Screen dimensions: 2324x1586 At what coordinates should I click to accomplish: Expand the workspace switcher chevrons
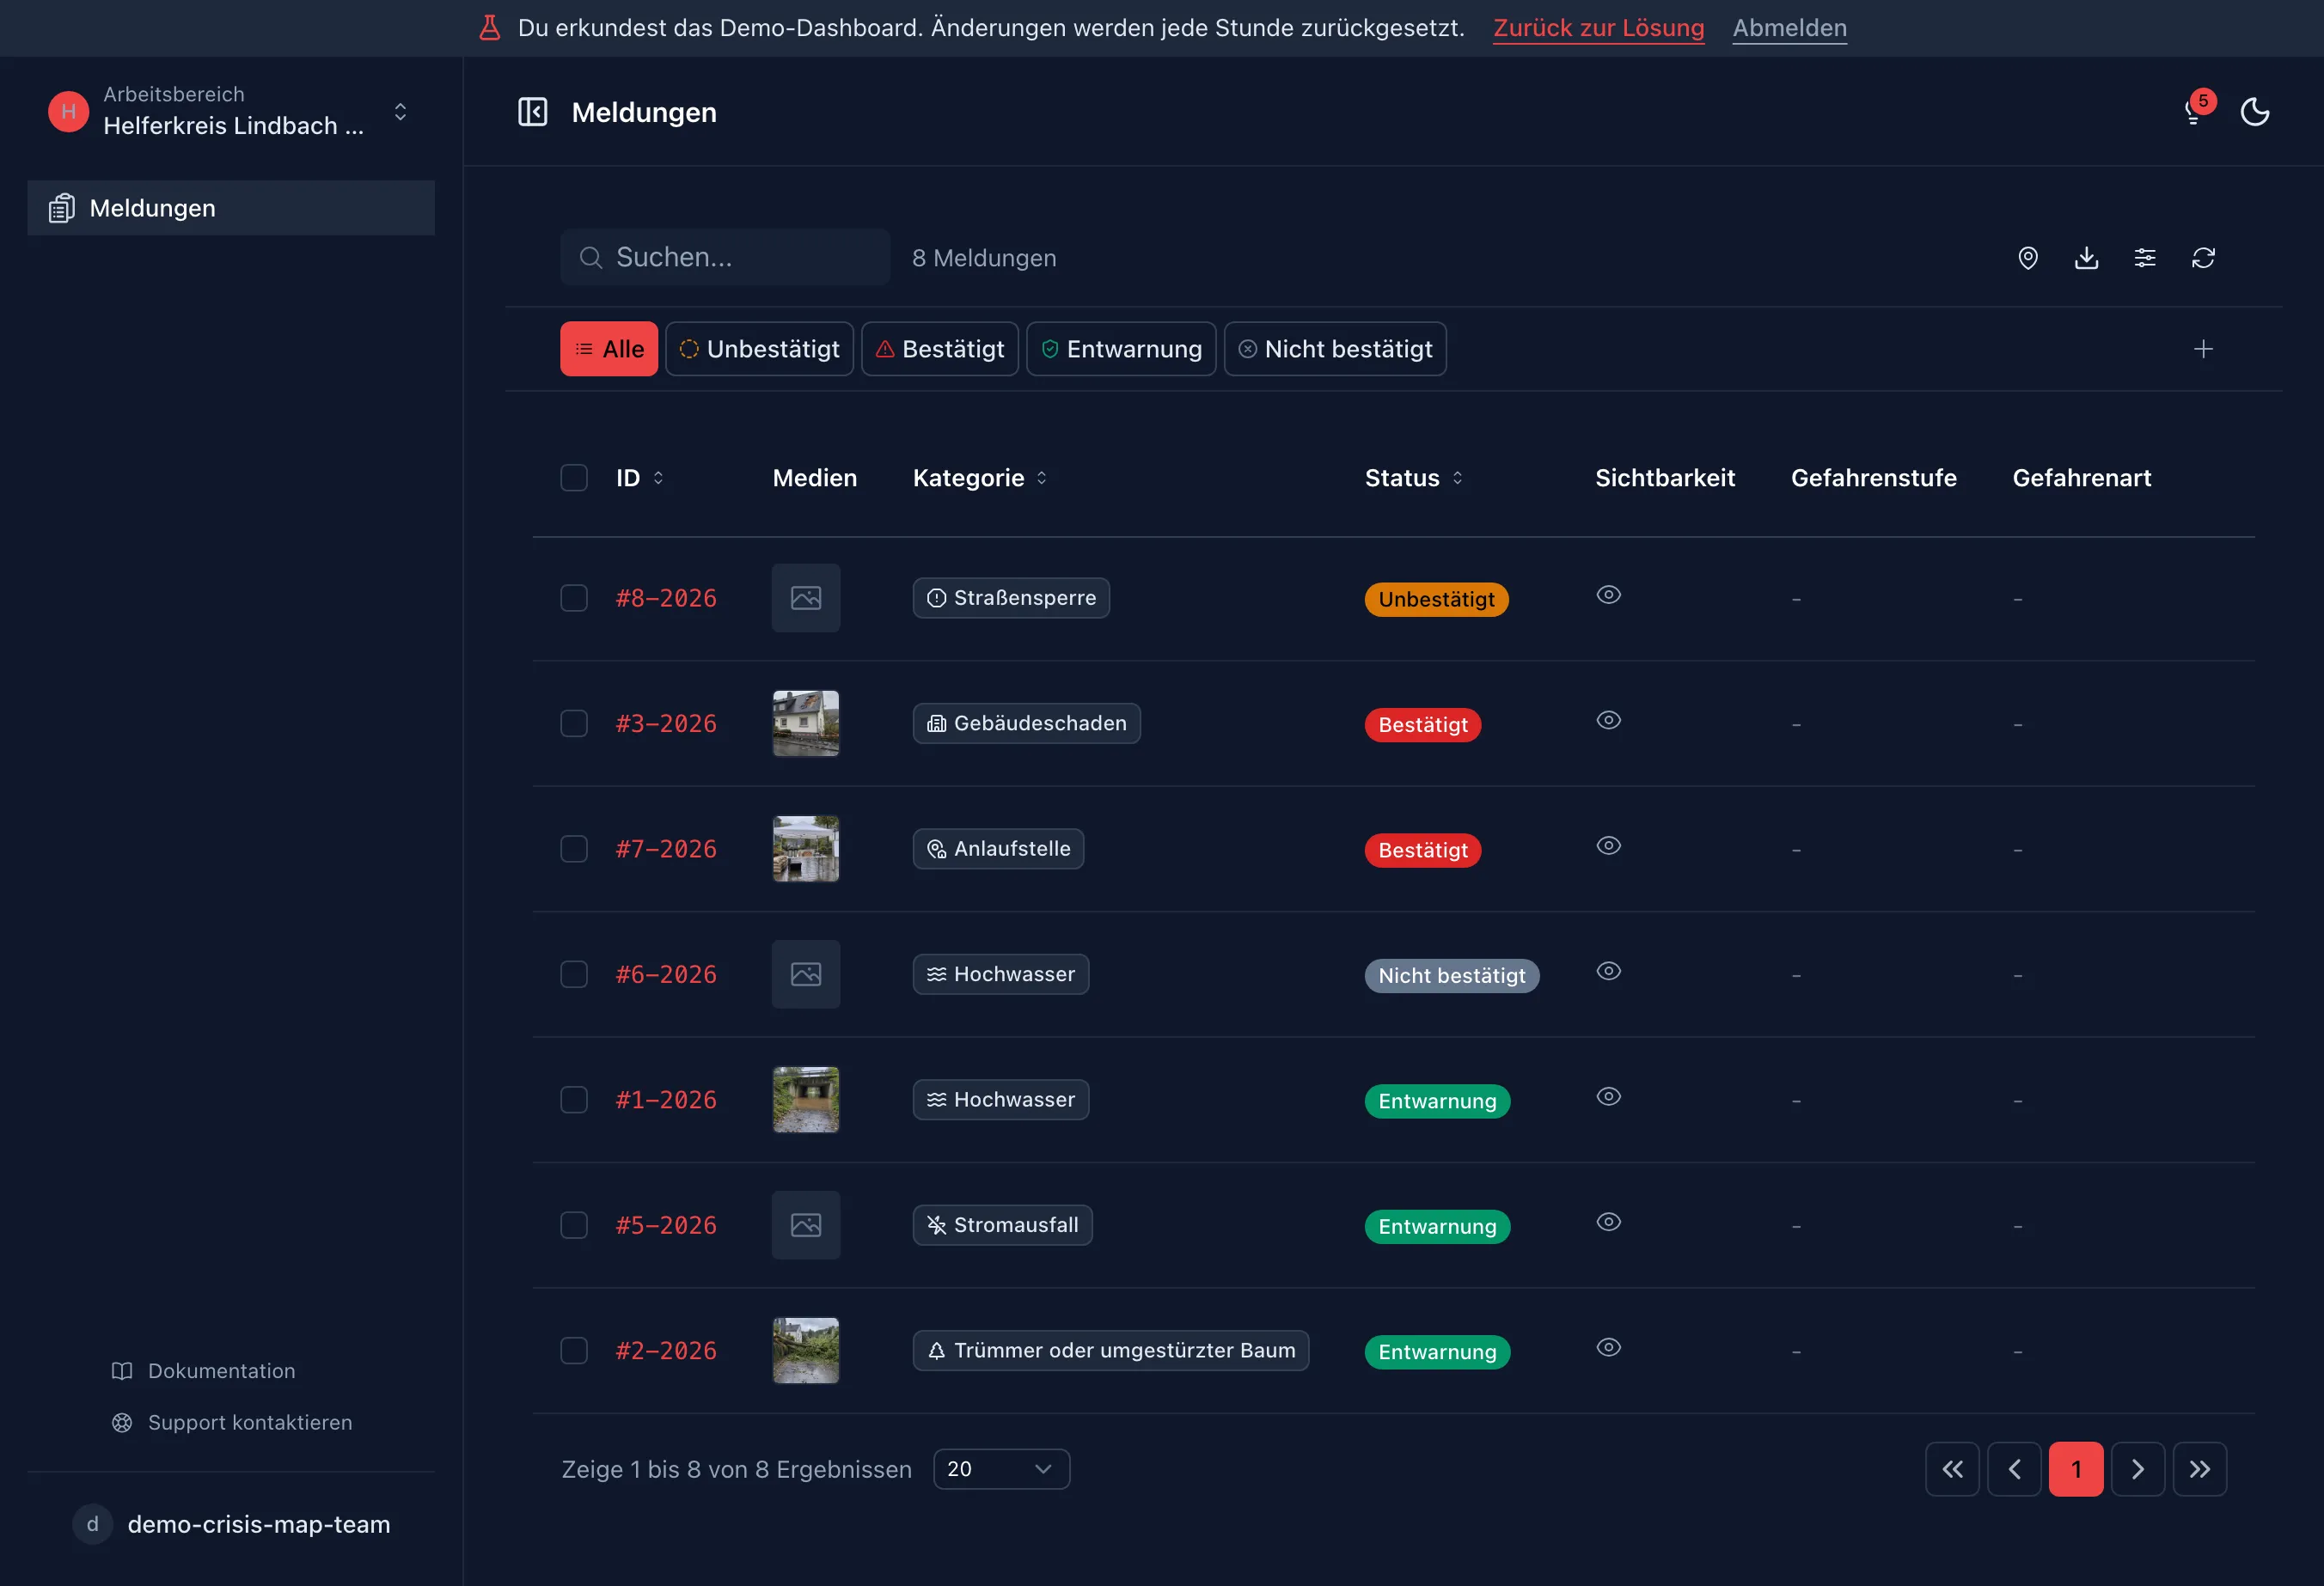400,111
